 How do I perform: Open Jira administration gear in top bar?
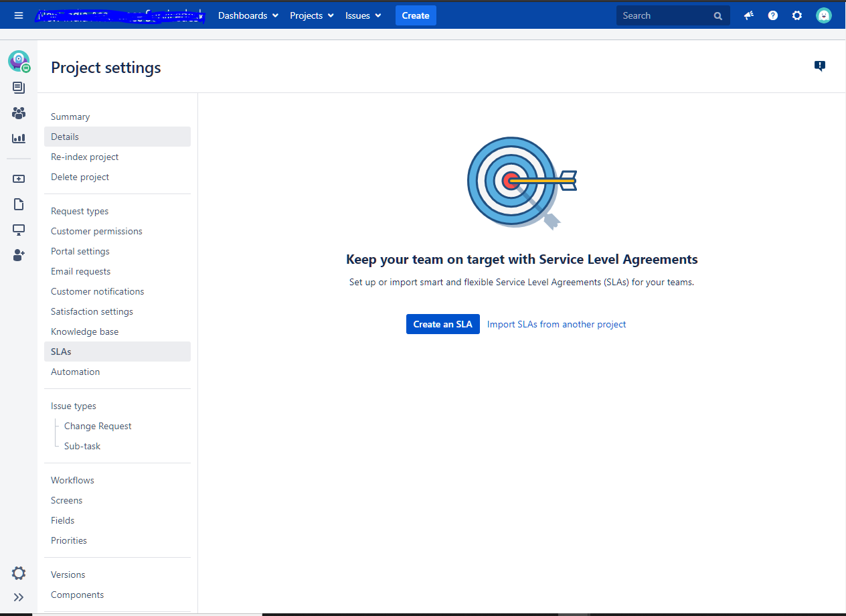(797, 15)
